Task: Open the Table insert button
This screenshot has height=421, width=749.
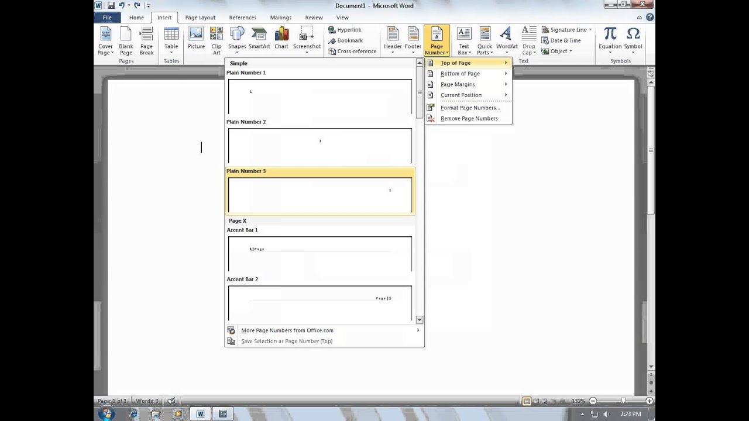Action: point(171,41)
